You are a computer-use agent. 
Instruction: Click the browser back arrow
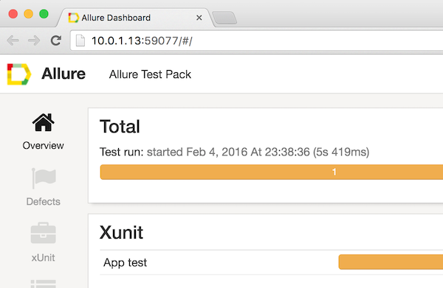tap(13, 41)
